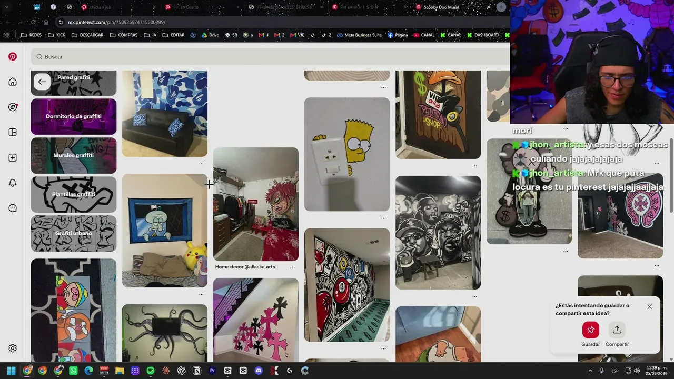Open the notifications bell icon
Image resolution: width=674 pixels, height=379 pixels.
[13, 183]
